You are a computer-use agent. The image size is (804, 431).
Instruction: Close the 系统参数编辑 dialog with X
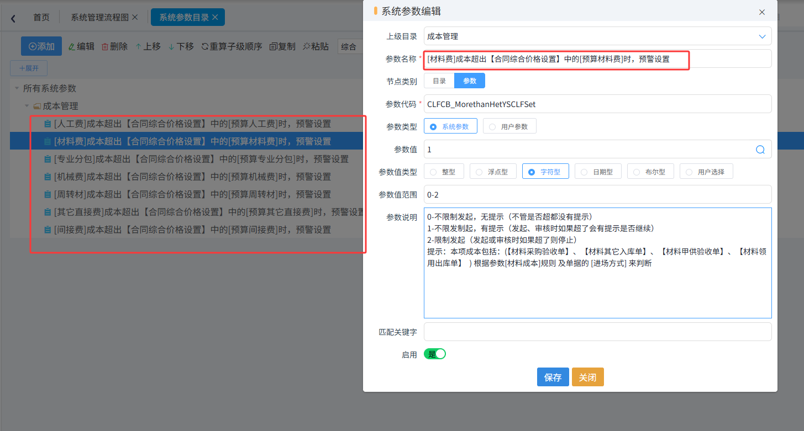(x=762, y=12)
